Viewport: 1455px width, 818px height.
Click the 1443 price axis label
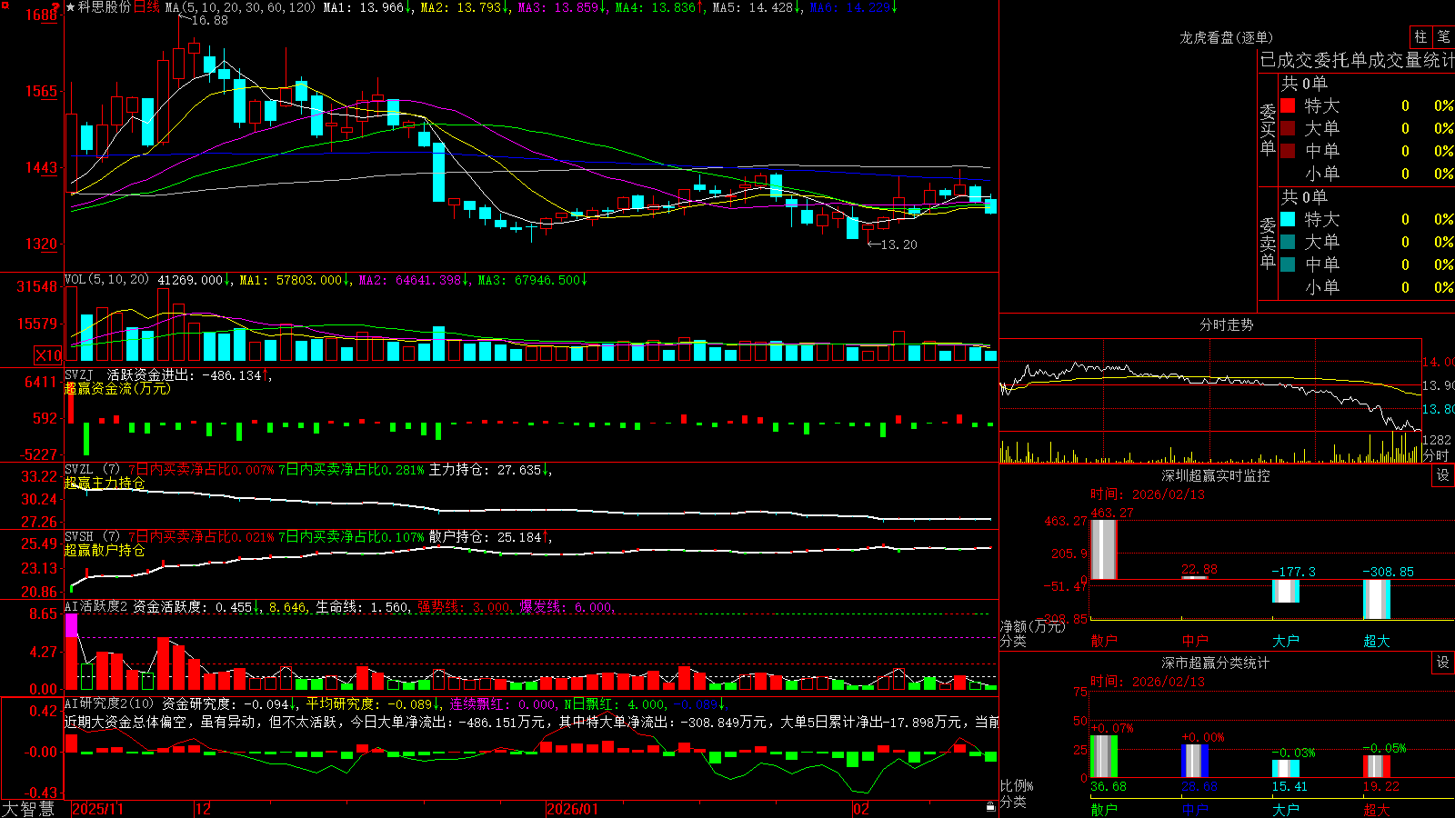pos(40,167)
